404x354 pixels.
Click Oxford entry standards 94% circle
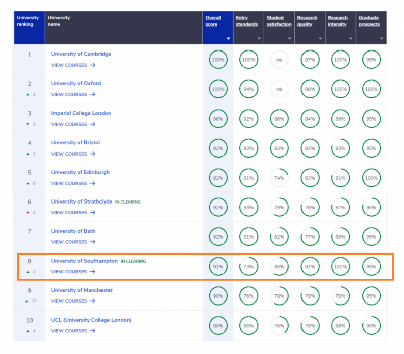pos(248,89)
